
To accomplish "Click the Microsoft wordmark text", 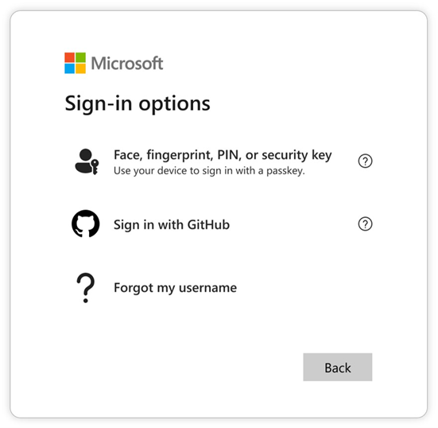I will (x=127, y=63).
